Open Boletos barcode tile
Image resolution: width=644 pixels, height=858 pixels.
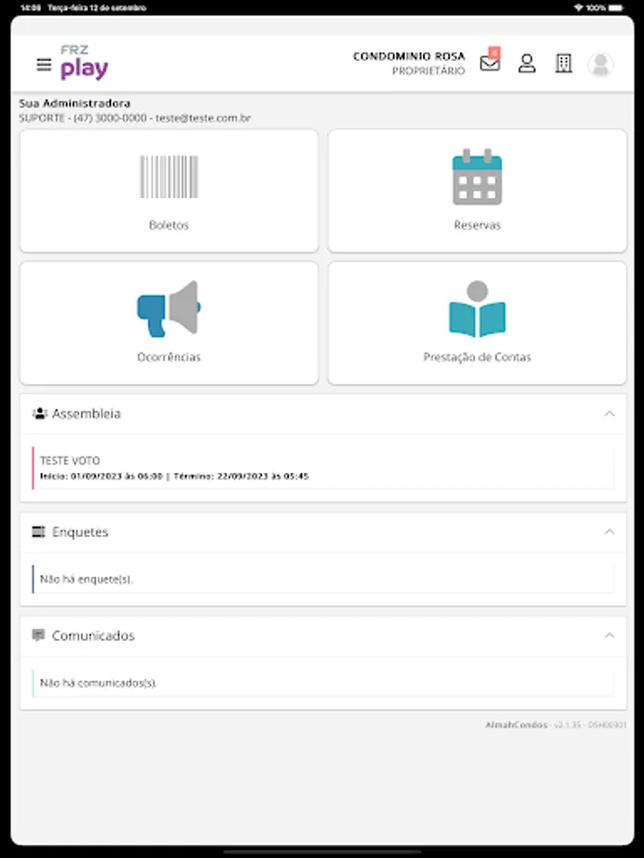tap(169, 191)
